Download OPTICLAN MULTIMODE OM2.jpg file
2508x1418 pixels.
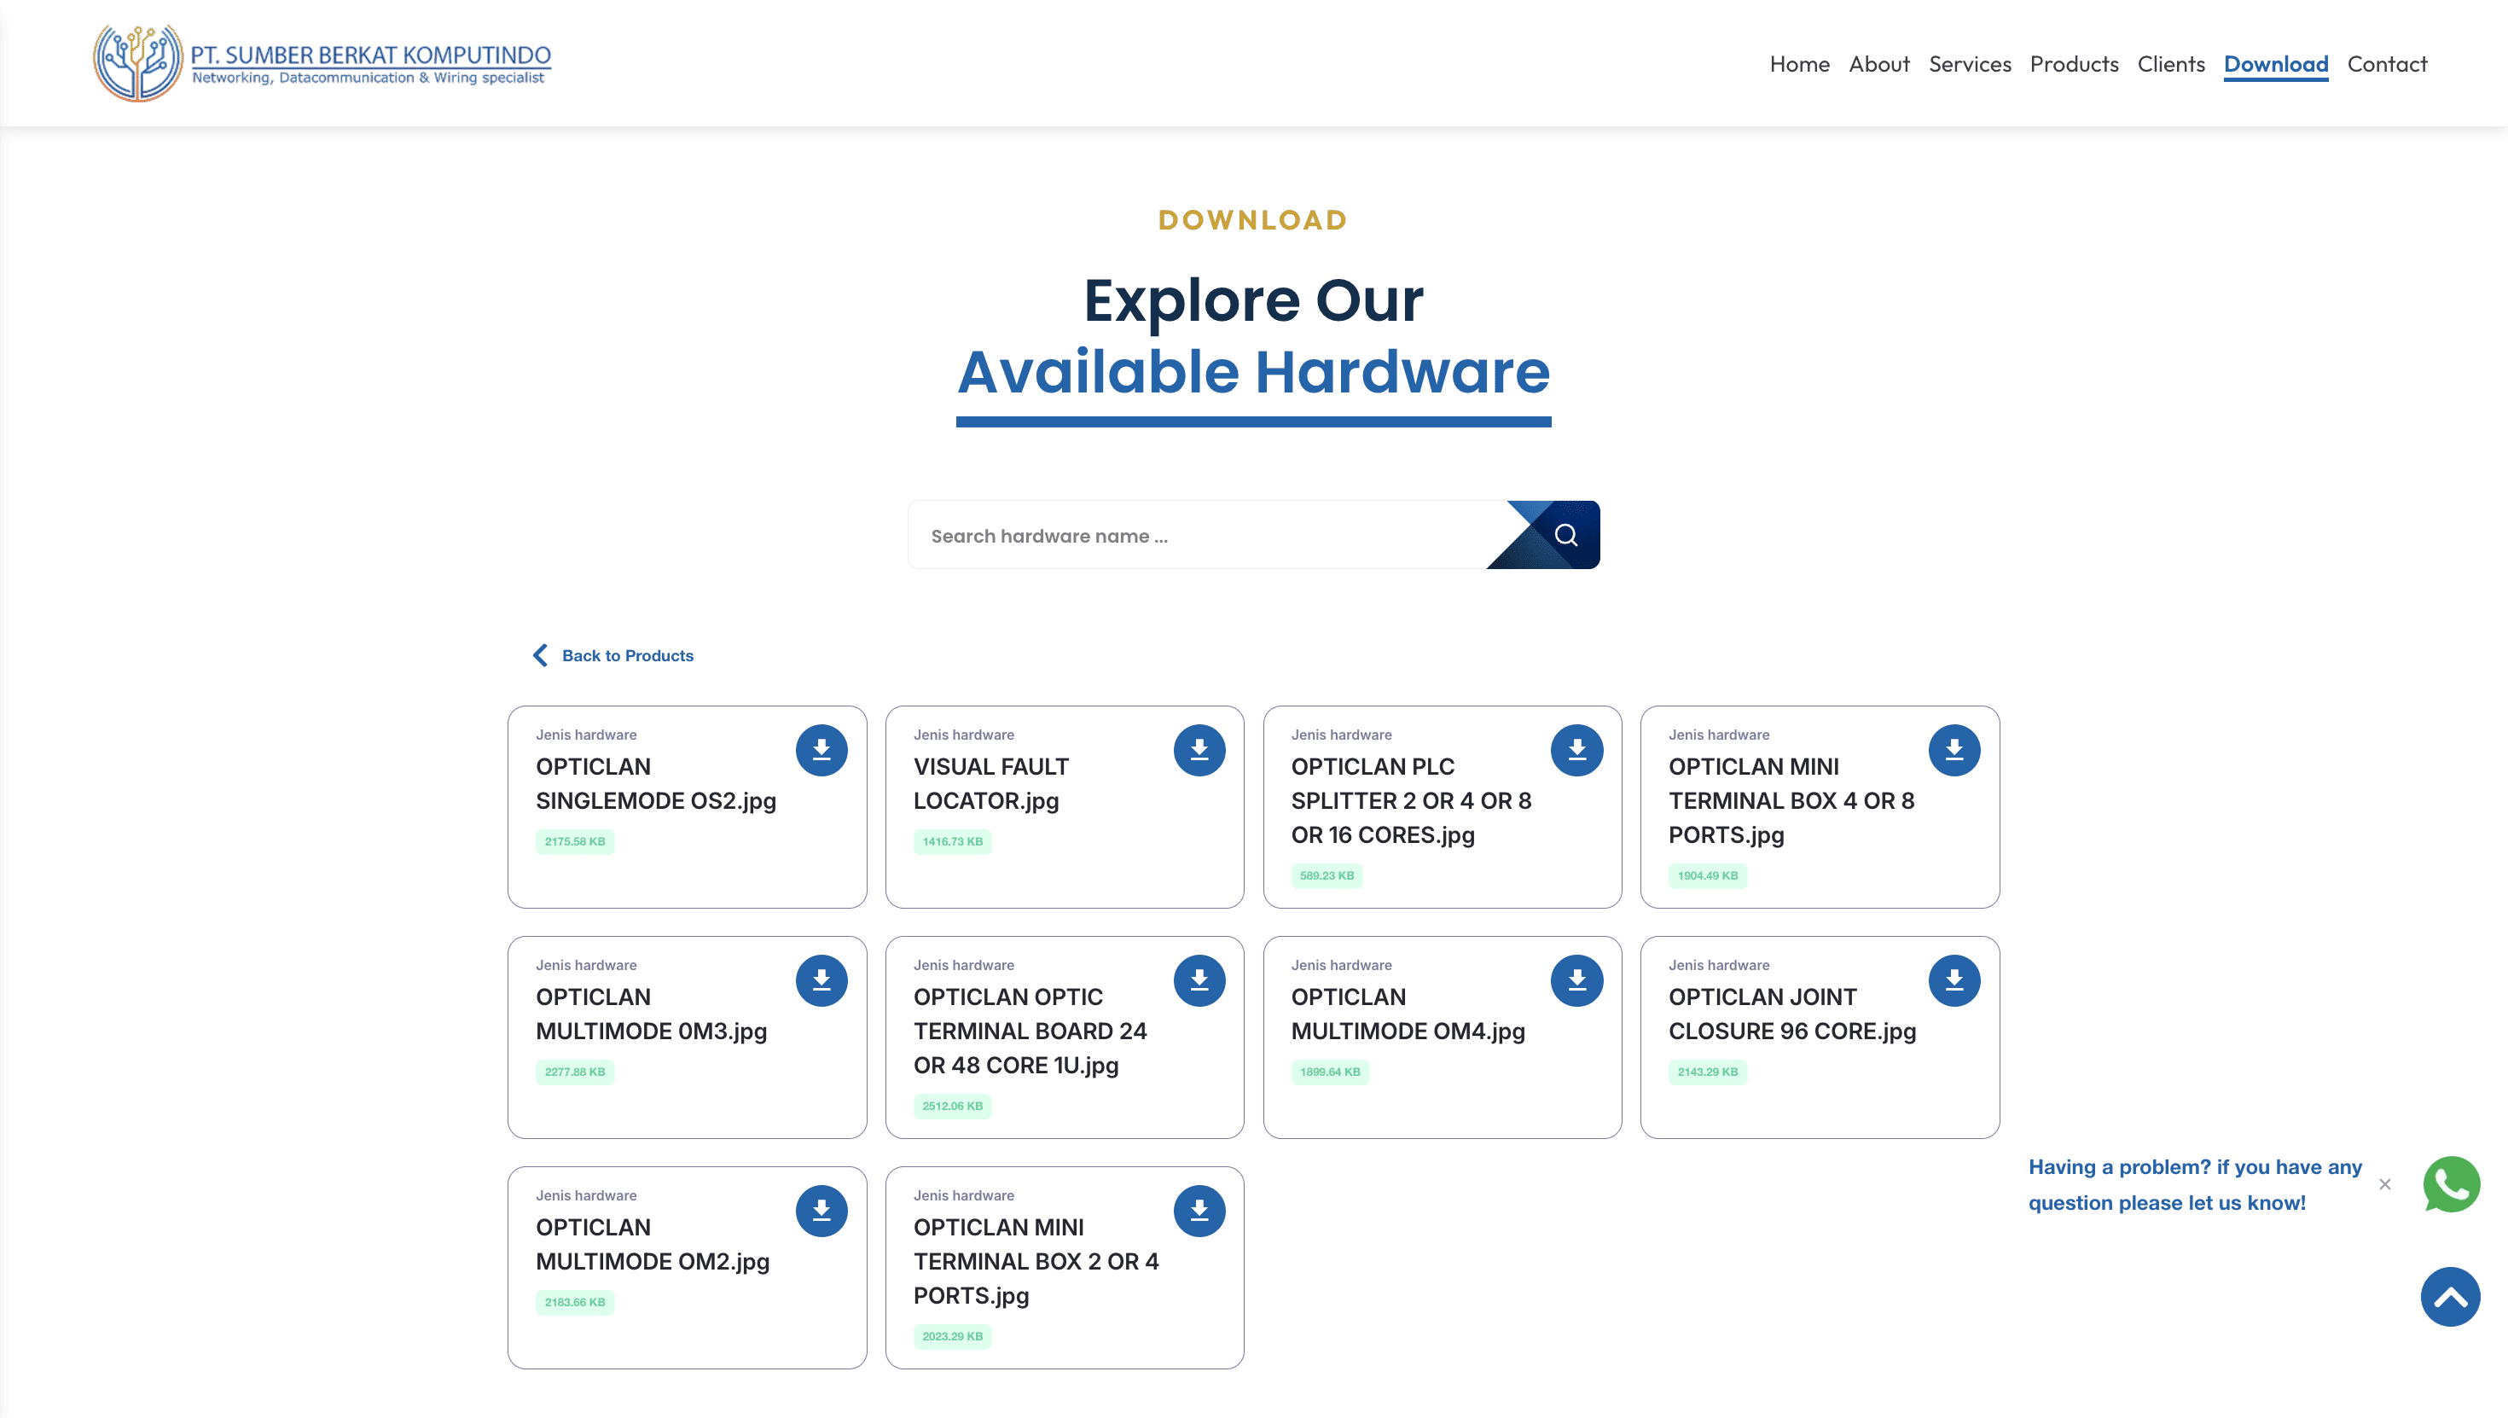coord(821,1211)
